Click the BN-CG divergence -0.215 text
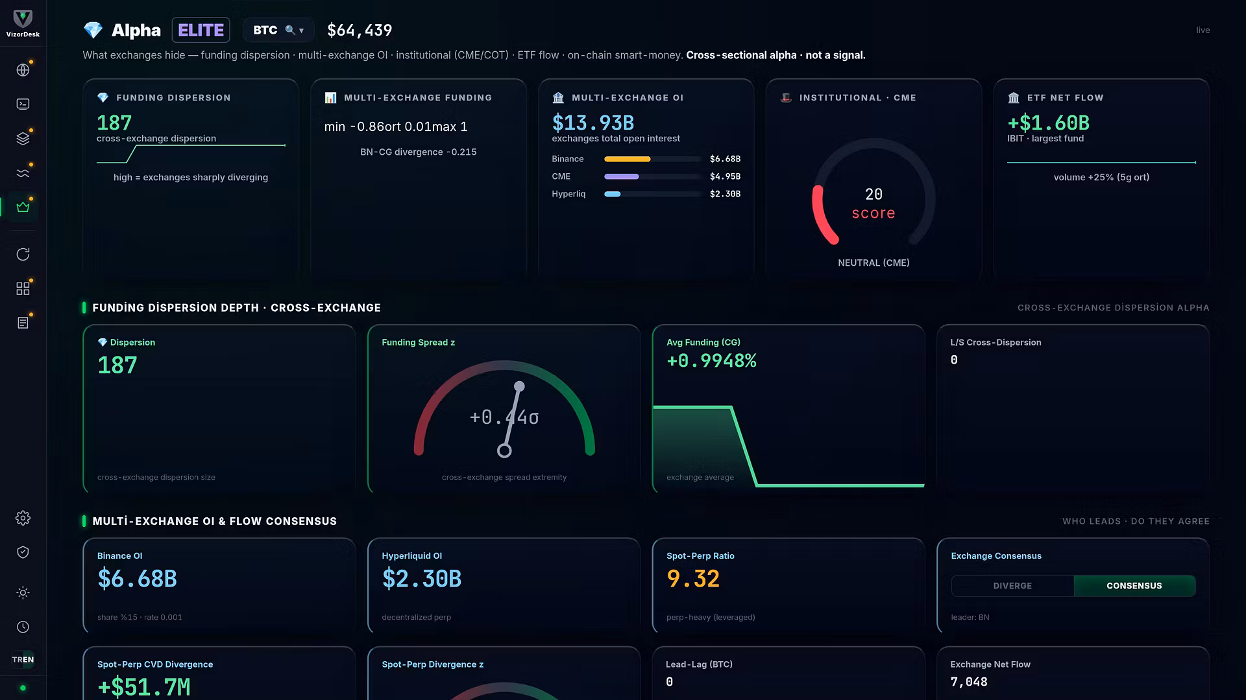The width and height of the screenshot is (1246, 700). [419, 152]
